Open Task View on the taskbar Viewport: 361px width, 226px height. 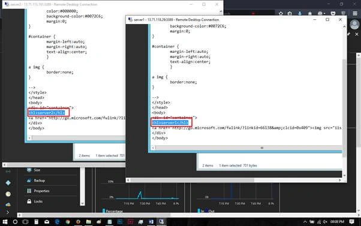[25, 222]
